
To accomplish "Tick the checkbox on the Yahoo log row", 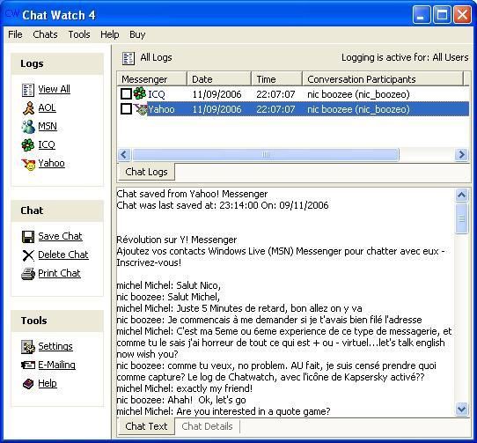I will click(126, 108).
